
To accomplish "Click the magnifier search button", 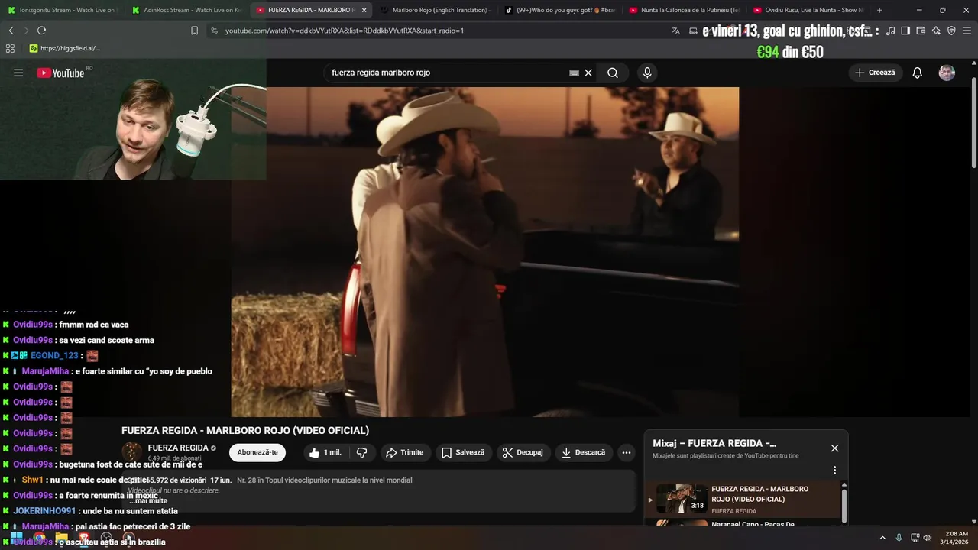I will (x=613, y=73).
